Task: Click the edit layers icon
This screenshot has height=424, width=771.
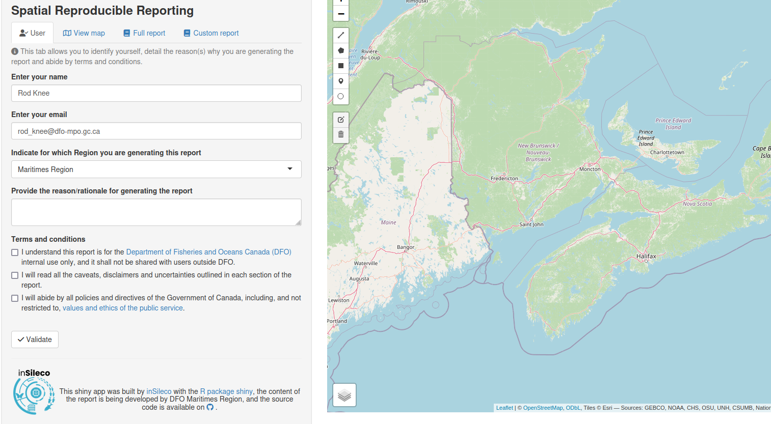Action: click(341, 120)
